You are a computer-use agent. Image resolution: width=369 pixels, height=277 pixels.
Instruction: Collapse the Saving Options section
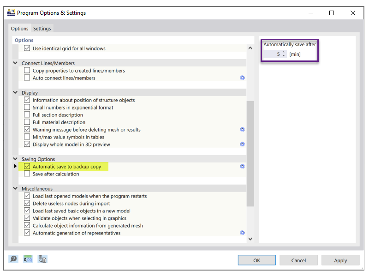click(15, 159)
